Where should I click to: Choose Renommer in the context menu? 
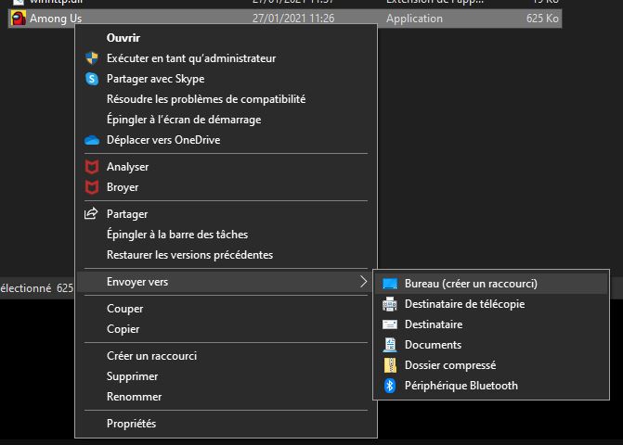(134, 397)
